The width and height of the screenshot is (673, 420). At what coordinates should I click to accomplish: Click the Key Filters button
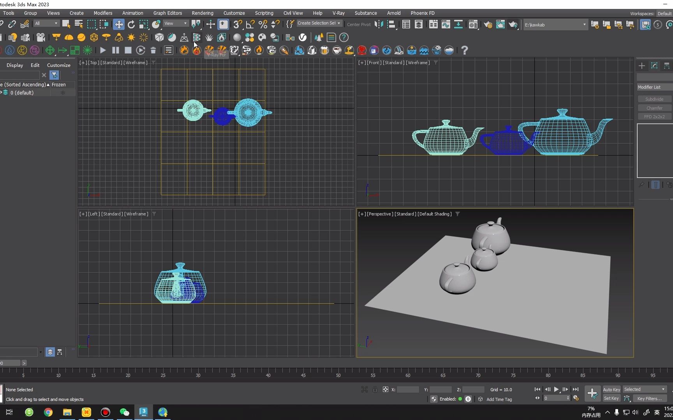click(649, 399)
